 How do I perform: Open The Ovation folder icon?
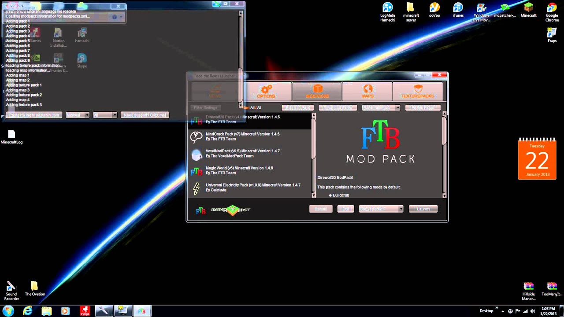click(35, 289)
